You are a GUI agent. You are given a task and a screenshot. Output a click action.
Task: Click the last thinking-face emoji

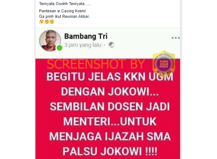click(x=52, y=22)
